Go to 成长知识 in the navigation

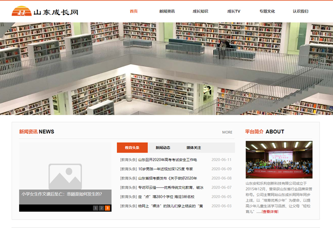click(200, 11)
